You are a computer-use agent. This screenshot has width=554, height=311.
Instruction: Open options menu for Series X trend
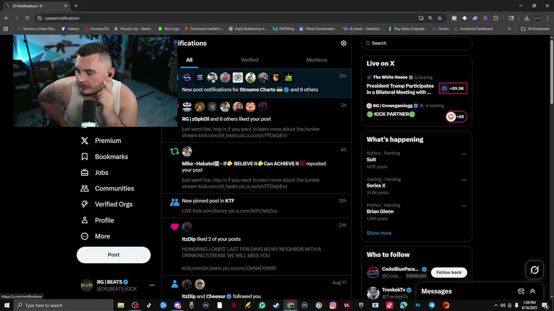pyautogui.click(x=464, y=180)
